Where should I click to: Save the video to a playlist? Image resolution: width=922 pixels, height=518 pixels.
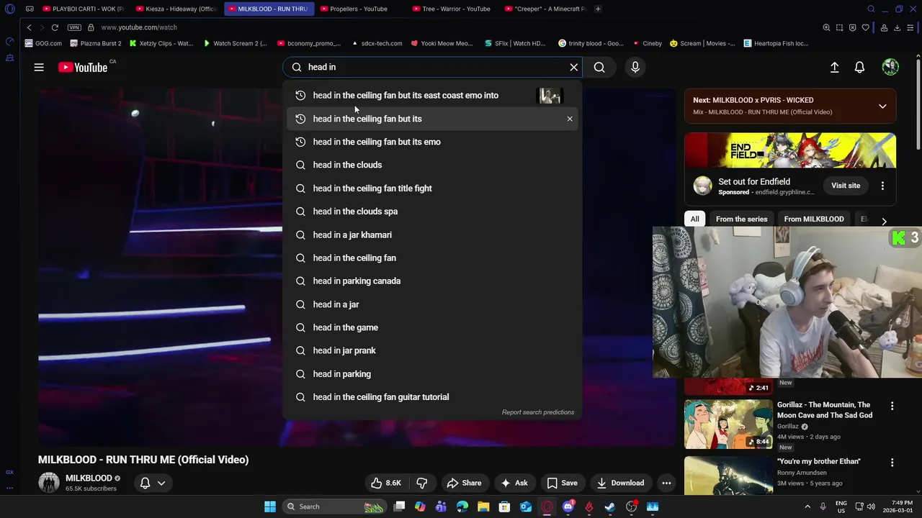click(x=562, y=483)
